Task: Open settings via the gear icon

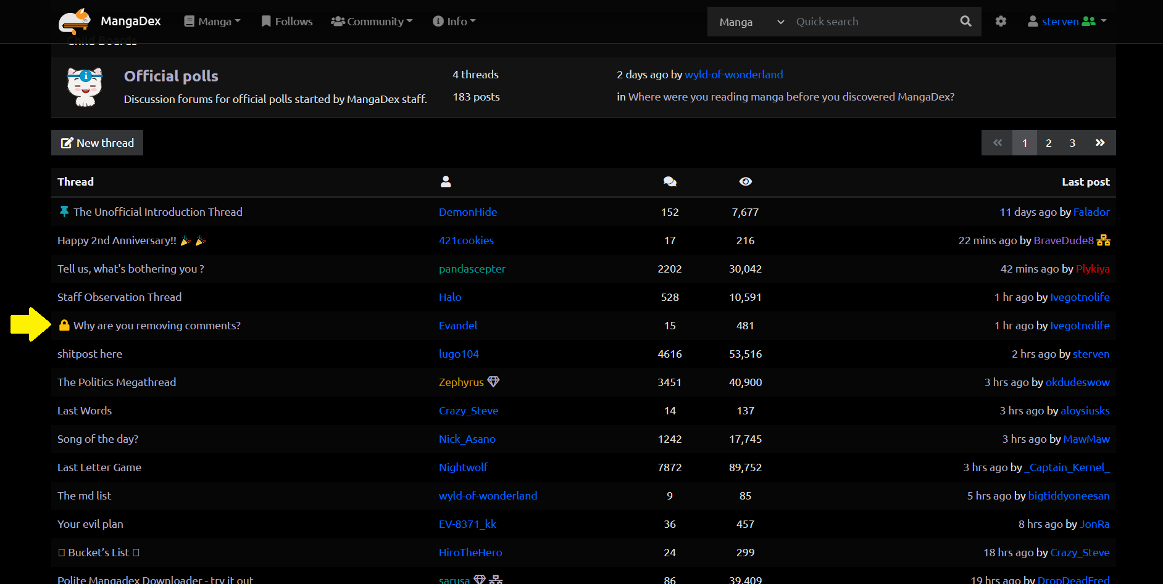Action: tap(1001, 22)
